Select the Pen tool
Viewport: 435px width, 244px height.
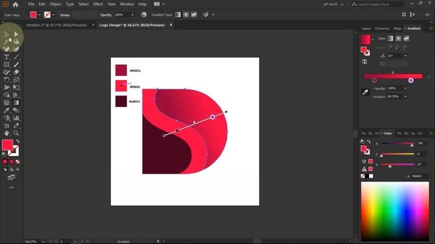point(7,49)
